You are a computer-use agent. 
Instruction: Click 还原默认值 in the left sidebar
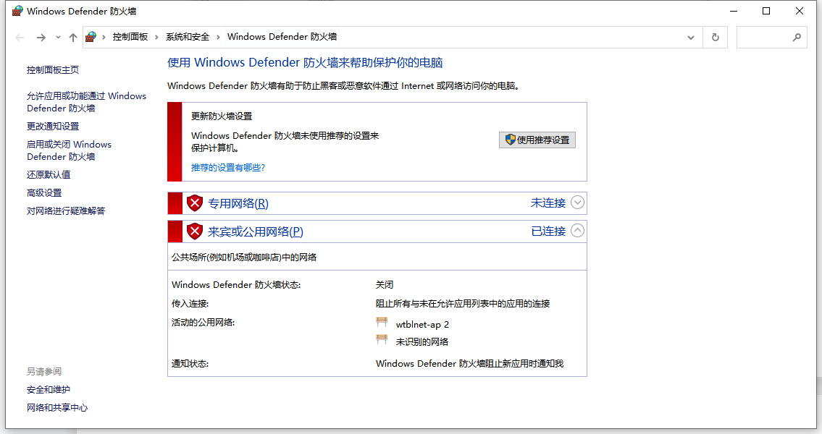coord(49,175)
